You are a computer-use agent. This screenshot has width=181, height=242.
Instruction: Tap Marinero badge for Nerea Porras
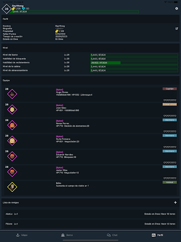(170, 120)
